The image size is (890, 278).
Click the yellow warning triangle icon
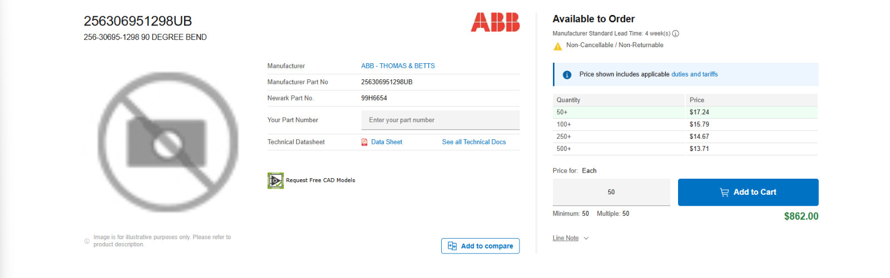[x=557, y=46]
